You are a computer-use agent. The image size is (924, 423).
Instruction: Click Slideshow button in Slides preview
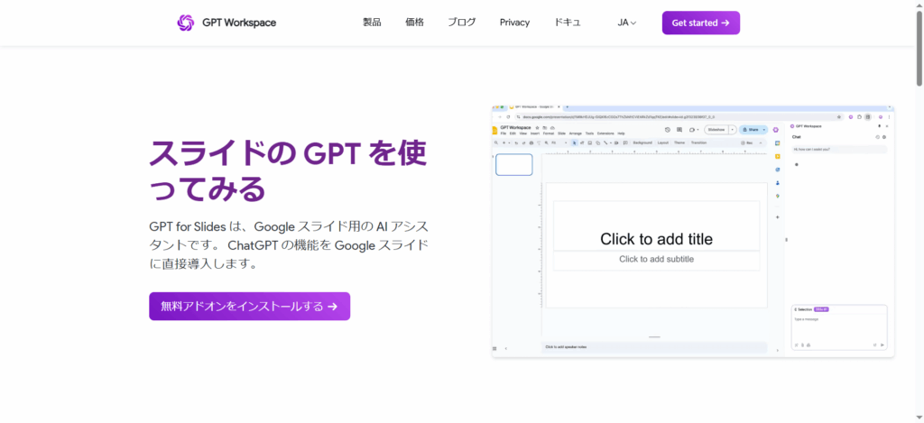pos(716,130)
